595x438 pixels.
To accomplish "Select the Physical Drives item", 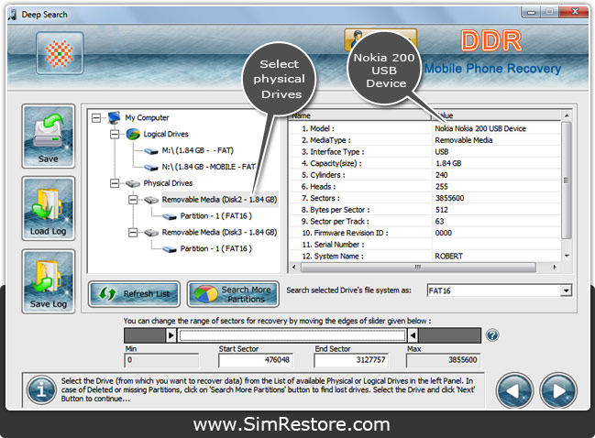I will coord(168,183).
